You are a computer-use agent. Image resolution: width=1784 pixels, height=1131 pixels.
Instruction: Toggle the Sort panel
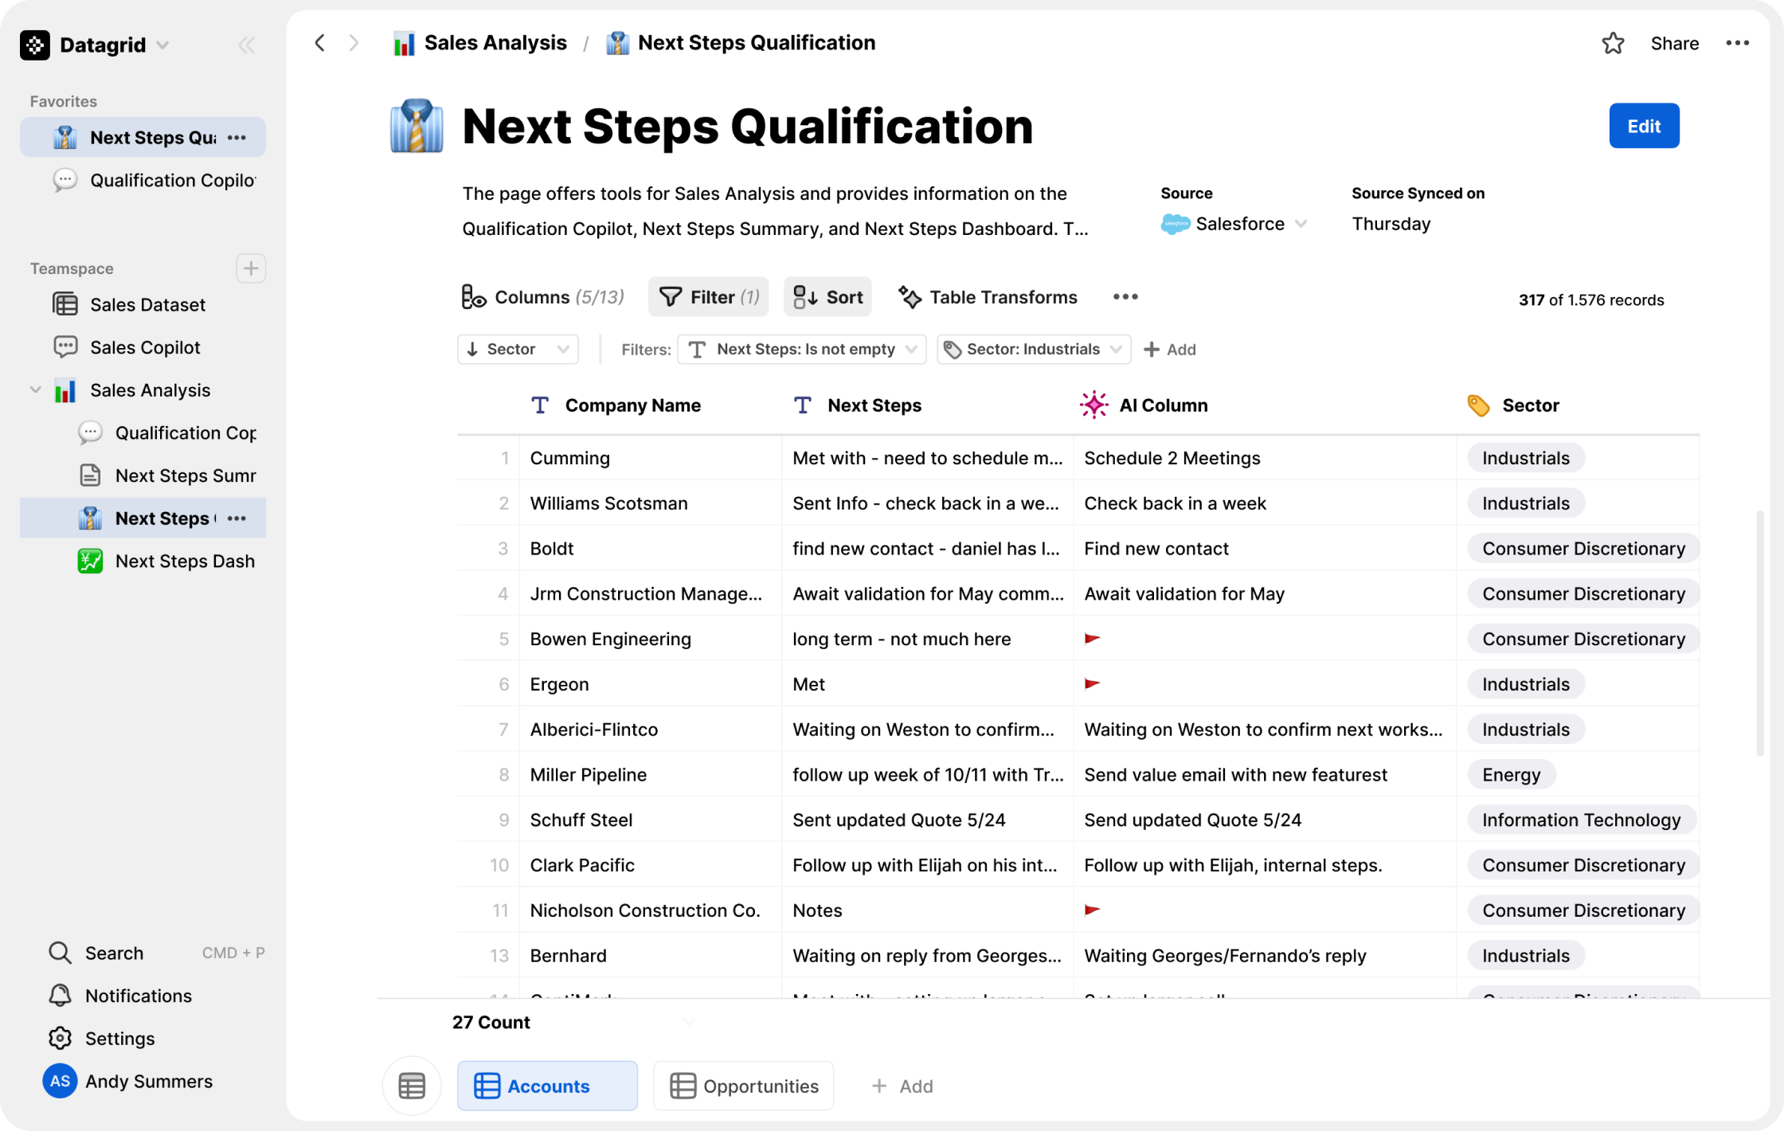click(x=828, y=297)
